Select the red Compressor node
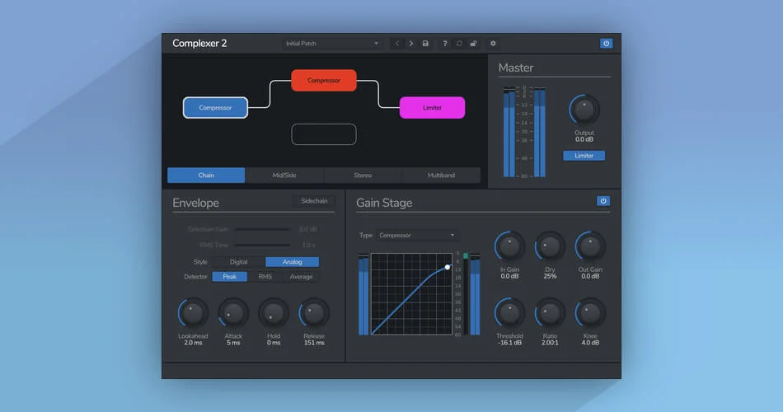Viewport: 783px width, 412px height. (324, 81)
